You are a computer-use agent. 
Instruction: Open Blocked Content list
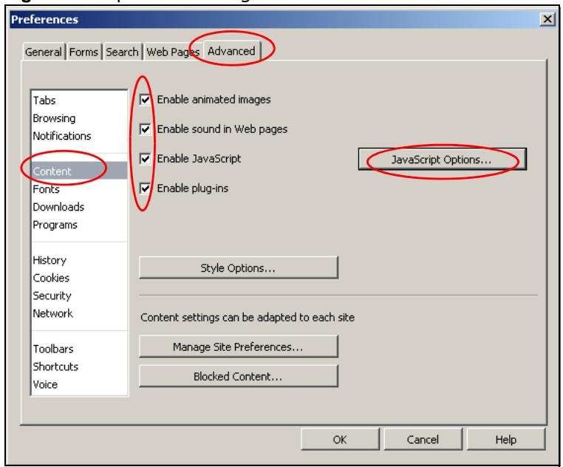point(239,376)
